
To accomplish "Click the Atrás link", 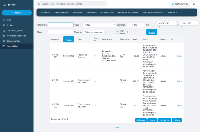I will (117, 127).
